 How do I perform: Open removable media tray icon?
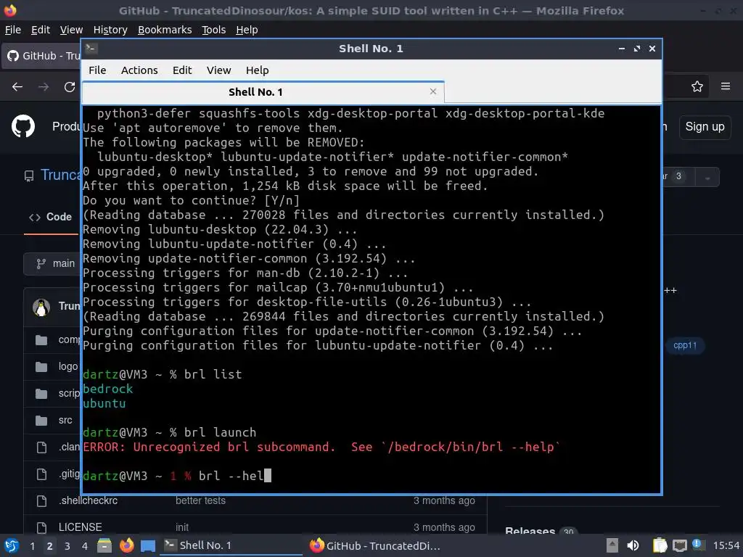[612, 545]
